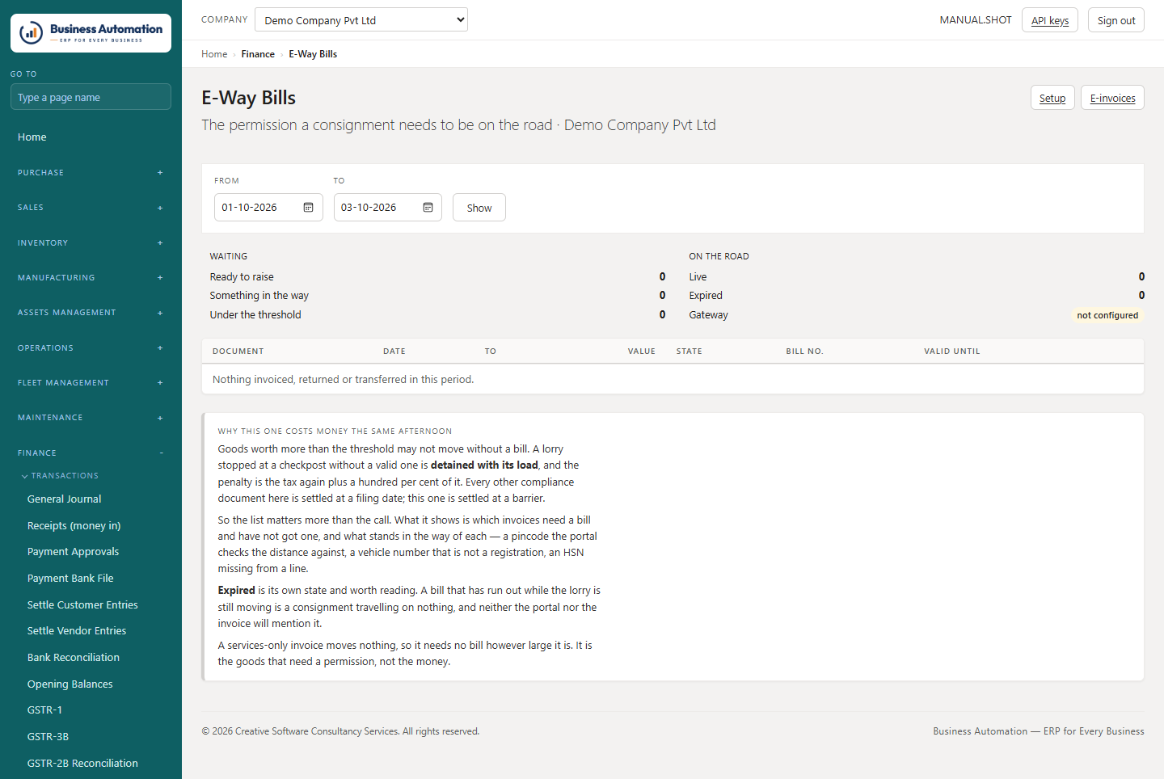The width and height of the screenshot is (1164, 779).
Task: Click the 'not configured' Gateway badge
Action: (1107, 315)
